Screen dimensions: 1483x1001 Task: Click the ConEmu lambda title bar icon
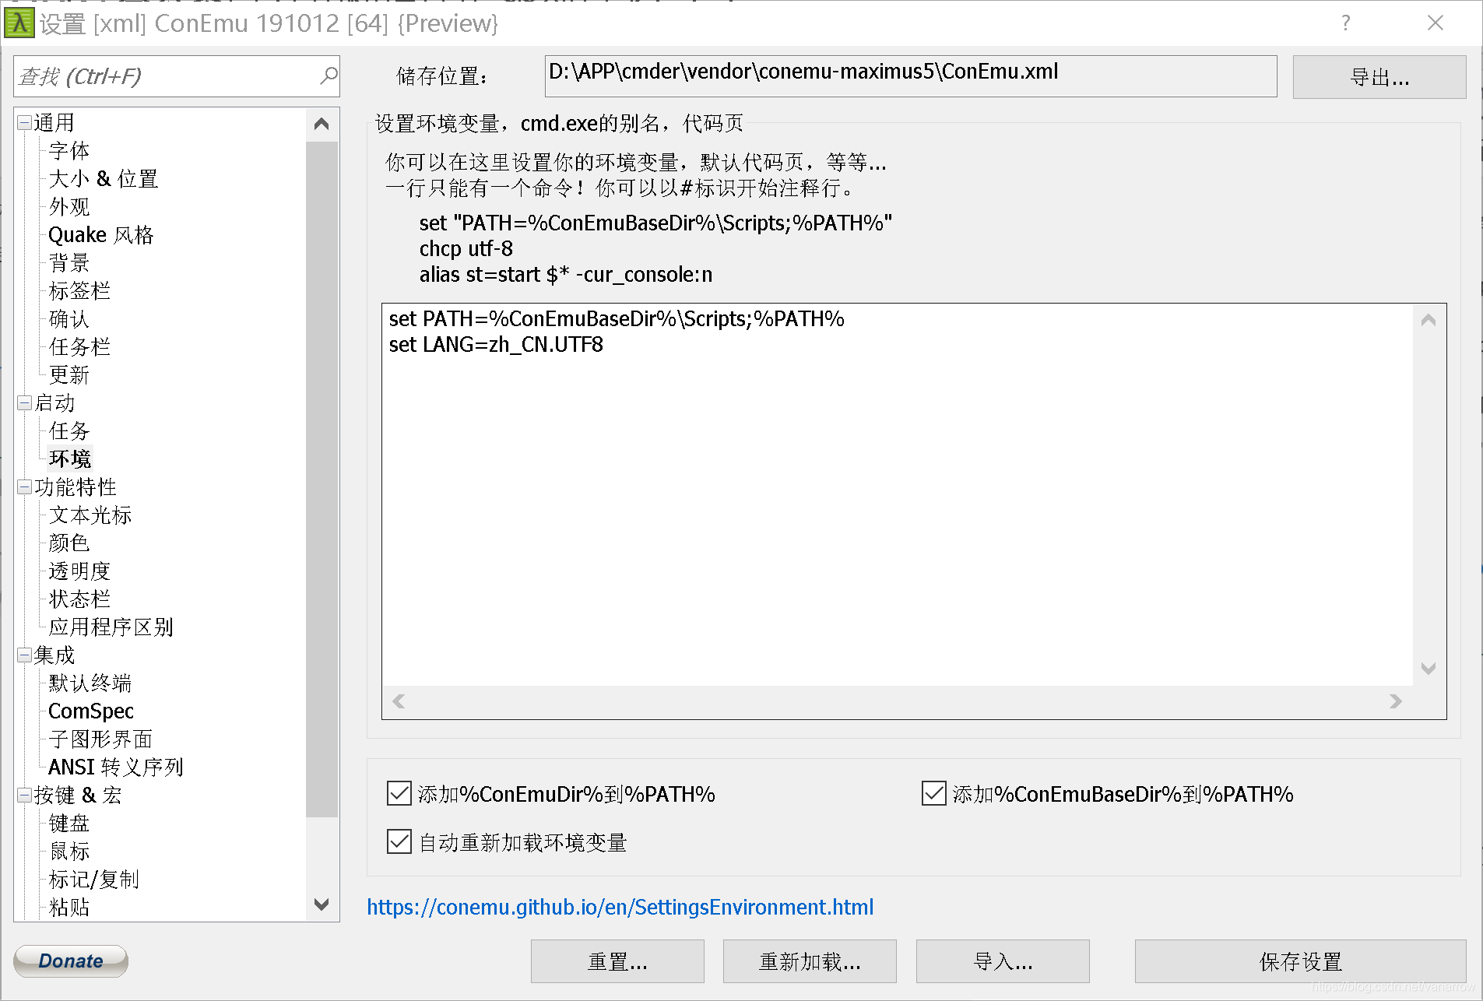tap(19, 23)
